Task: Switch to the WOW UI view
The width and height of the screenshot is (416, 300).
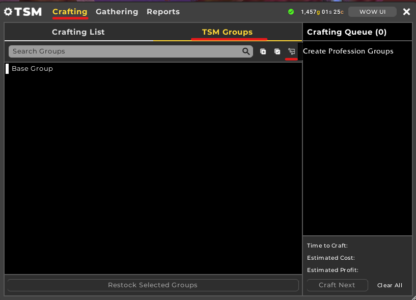Action: 373,12
